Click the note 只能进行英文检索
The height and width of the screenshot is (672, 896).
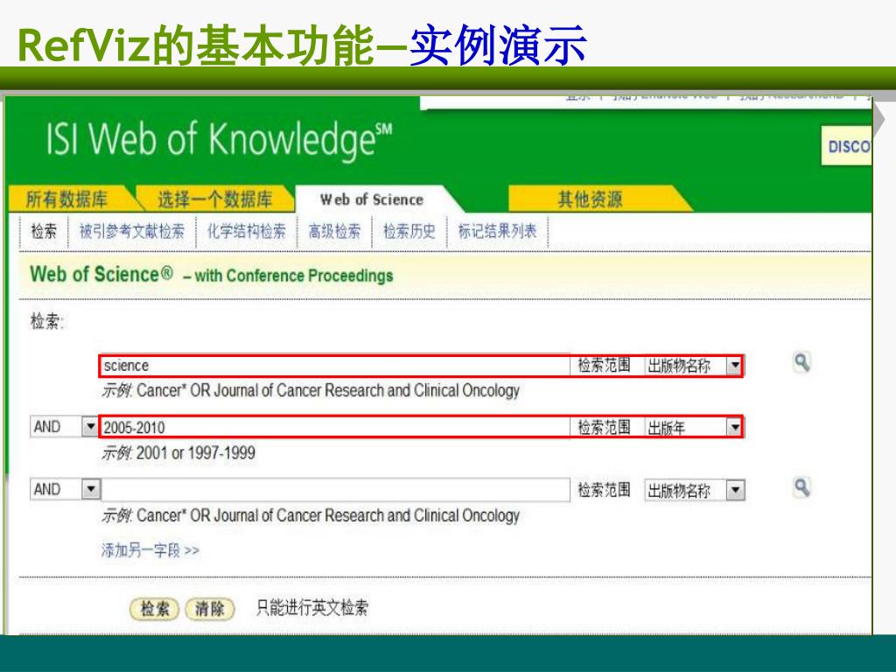point(312,608)
